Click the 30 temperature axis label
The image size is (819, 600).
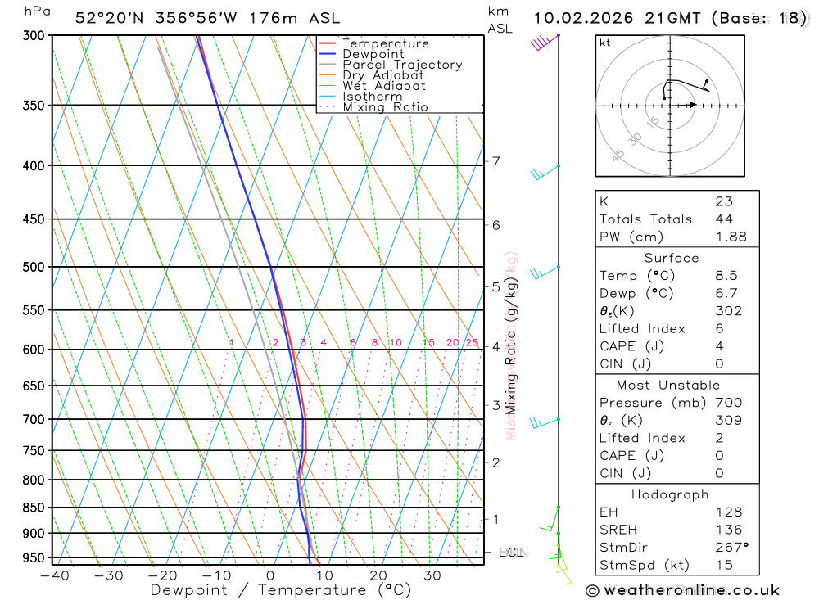coord(432,576)
